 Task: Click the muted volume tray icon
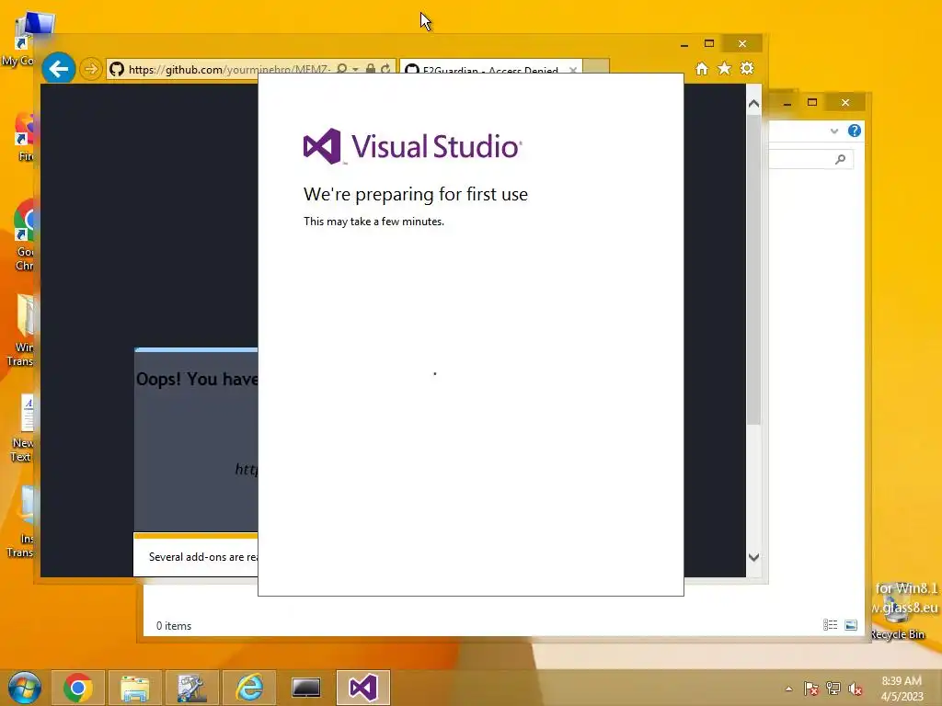tap(855, 689)
